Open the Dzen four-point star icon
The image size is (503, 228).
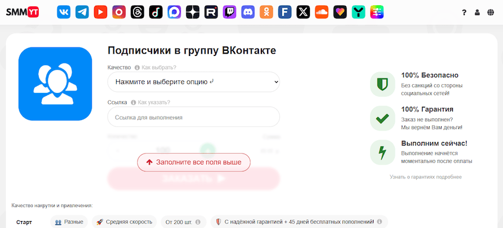click(193, 12)
